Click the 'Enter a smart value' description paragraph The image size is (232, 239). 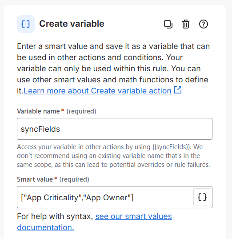tap(113, 69)
